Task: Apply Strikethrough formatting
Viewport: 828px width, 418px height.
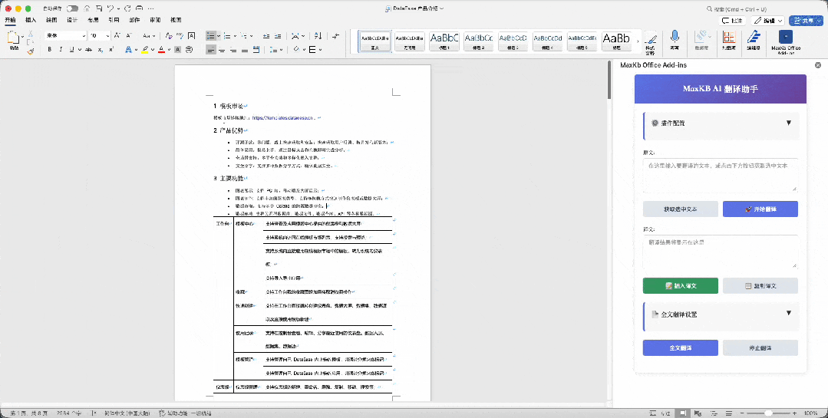Action: click(89, 50)
